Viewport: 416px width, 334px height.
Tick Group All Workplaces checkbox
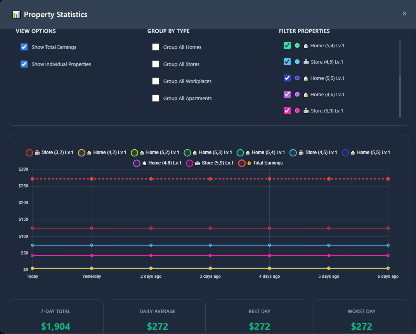pyautogui.click(x=156, y=81)
